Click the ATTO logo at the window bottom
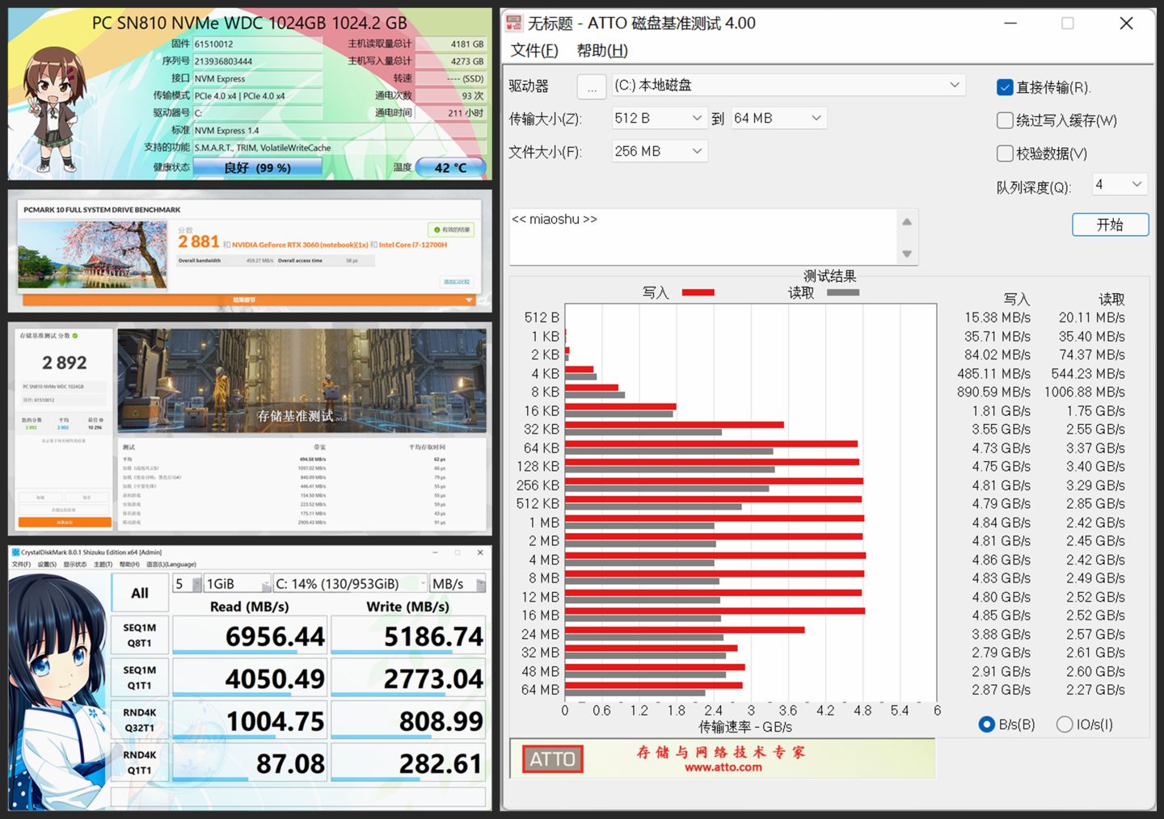 tap(552, 758)
